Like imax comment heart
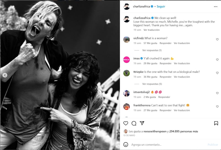This screenshot has width=221, height=150. 217,60
